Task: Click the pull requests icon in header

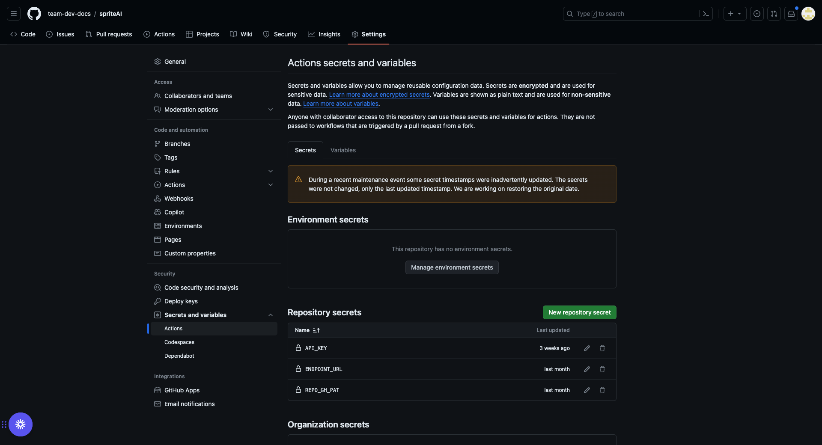Action: [x=774, y=14]
